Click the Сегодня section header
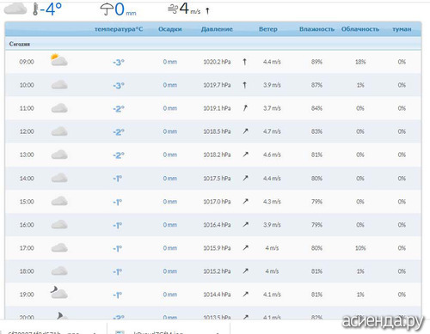Screen dimensions: 430x334 [x=20, y=44]
